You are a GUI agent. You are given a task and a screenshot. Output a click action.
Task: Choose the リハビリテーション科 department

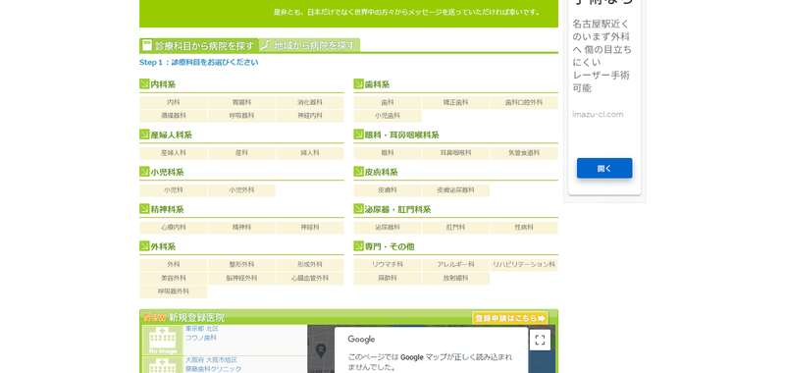pyautogui.click(x=524, y=265)
